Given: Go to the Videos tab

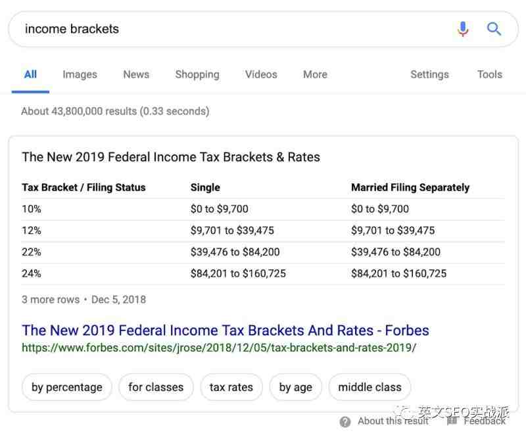Looking at the screenshot, I should [261, 74].
